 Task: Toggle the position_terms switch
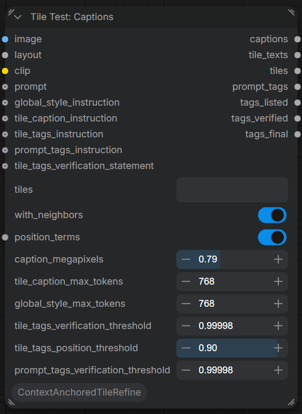pos(272,238)
